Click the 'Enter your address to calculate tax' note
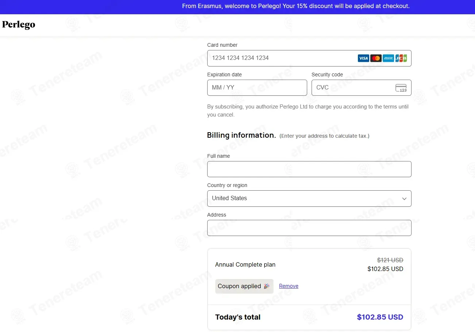 pyautogui.click(x=324, y=136)
